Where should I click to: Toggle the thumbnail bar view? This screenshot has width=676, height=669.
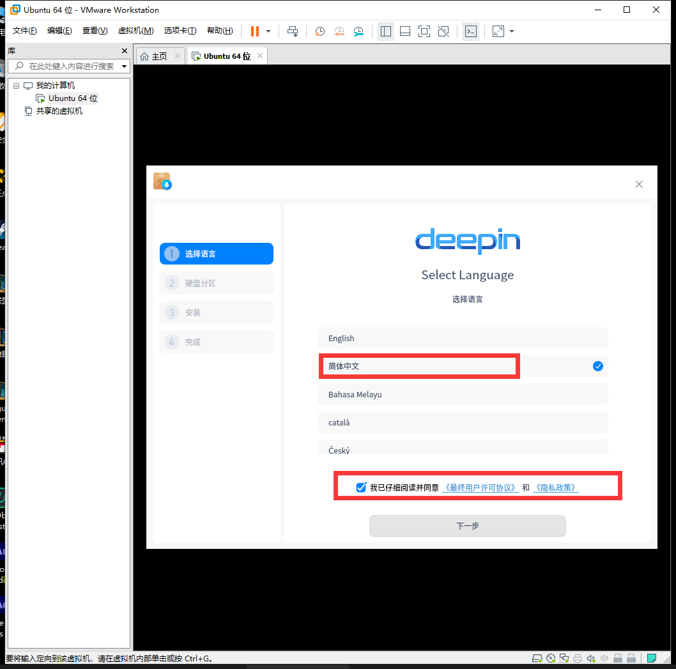(405, 31)
